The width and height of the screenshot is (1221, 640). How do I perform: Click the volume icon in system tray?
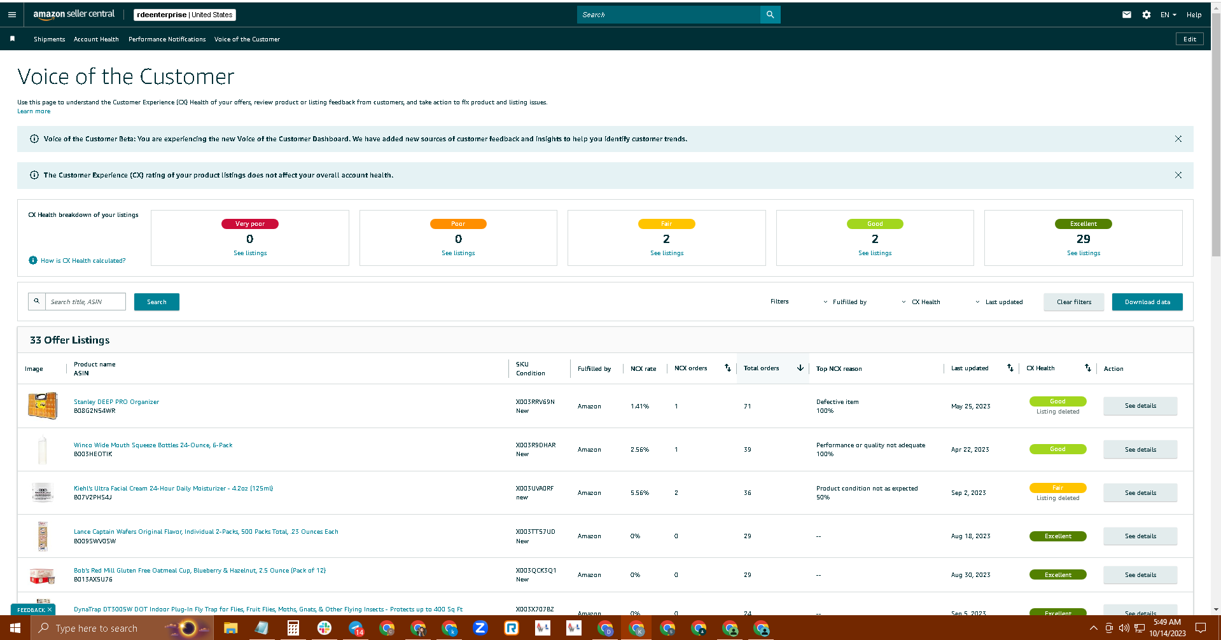click(x=1124, y=628)
